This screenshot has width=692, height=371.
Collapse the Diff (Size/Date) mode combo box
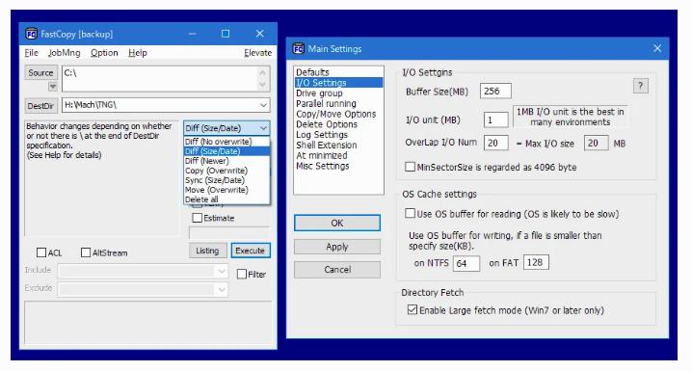tap(263, 128)
